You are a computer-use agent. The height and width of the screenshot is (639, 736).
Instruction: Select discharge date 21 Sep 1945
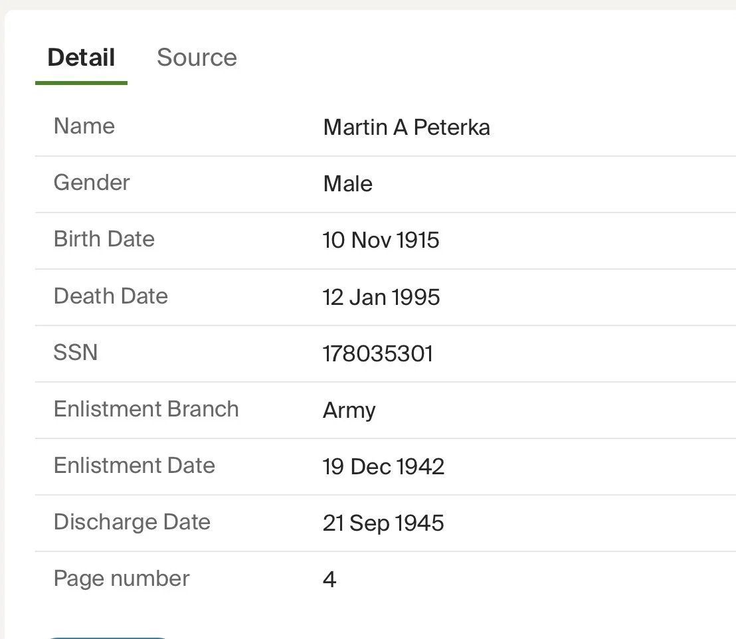point(383,523)
